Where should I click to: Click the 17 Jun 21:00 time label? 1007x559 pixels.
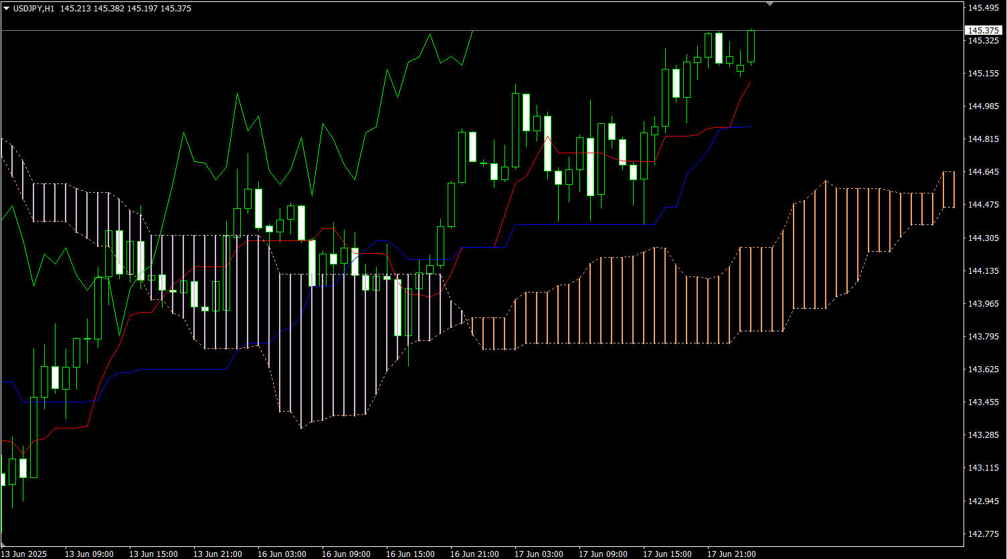[732, 554]
